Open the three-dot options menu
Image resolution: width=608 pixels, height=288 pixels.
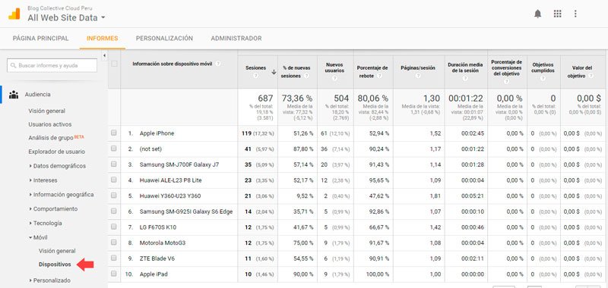point(575,14)
